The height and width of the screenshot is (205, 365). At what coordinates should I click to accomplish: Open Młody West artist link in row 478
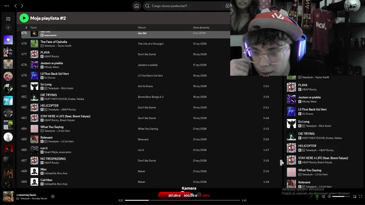pyautogui.click(x=52, y=67)
